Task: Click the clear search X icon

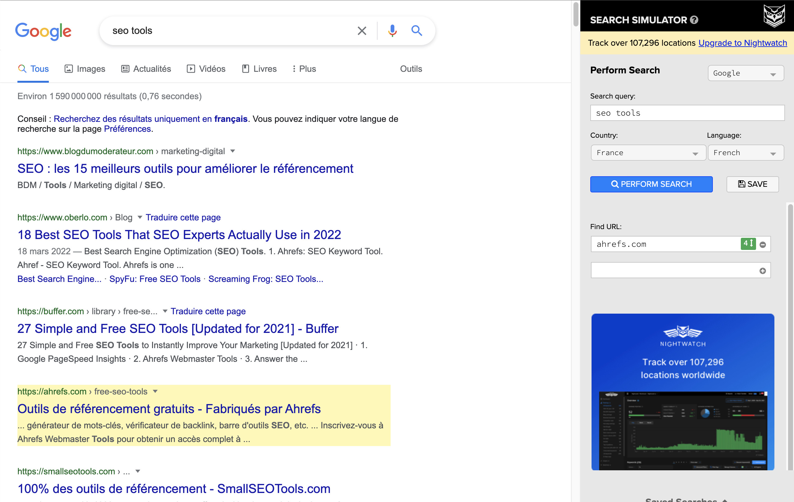Action: tap(362, 31)
